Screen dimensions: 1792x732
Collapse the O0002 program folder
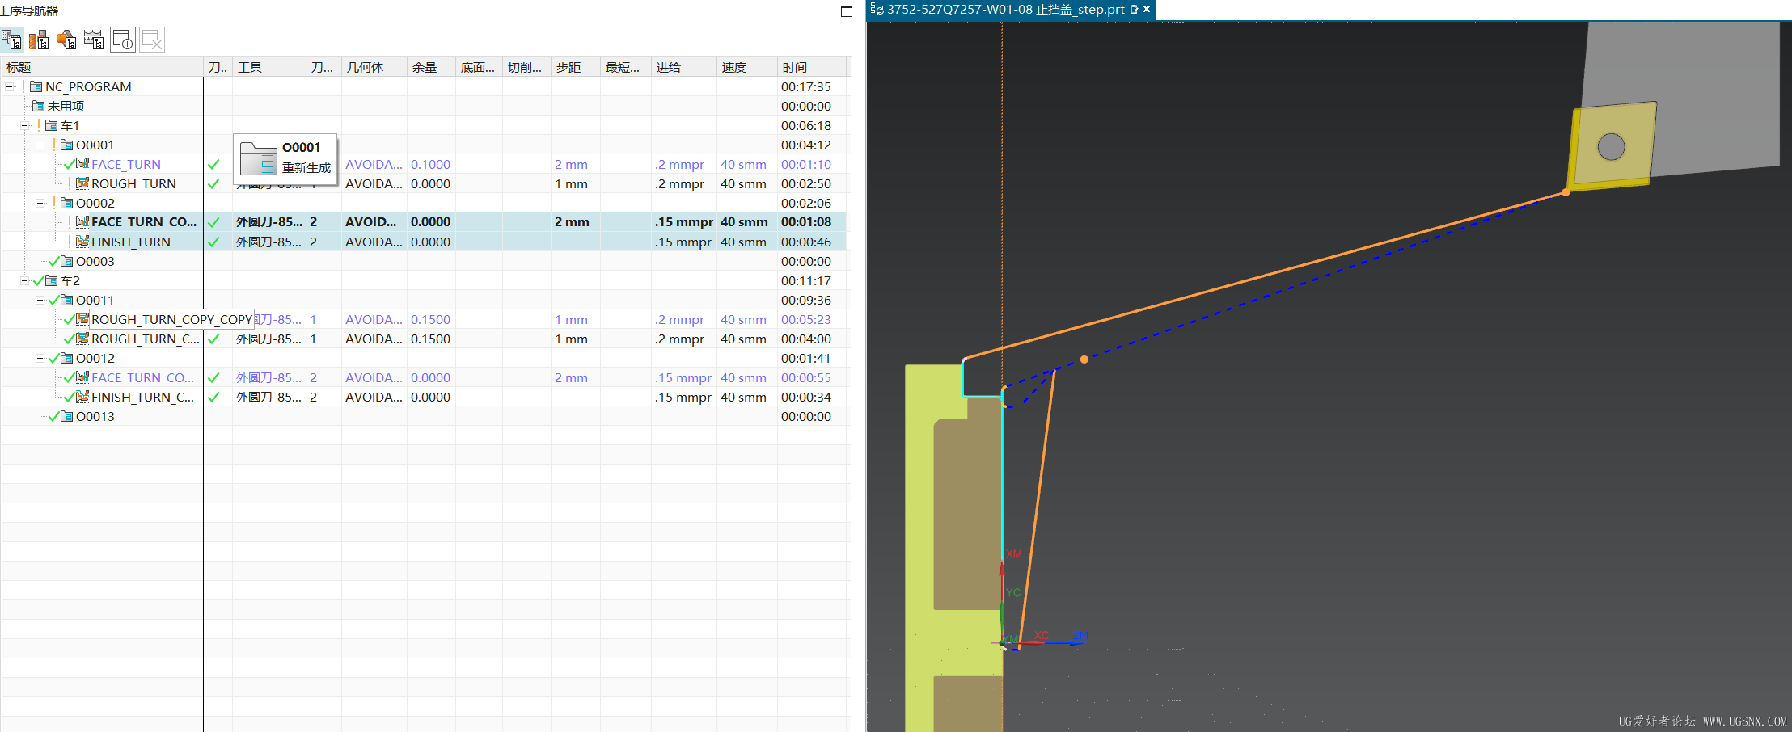pyautogui.click(x=40, y=203)
